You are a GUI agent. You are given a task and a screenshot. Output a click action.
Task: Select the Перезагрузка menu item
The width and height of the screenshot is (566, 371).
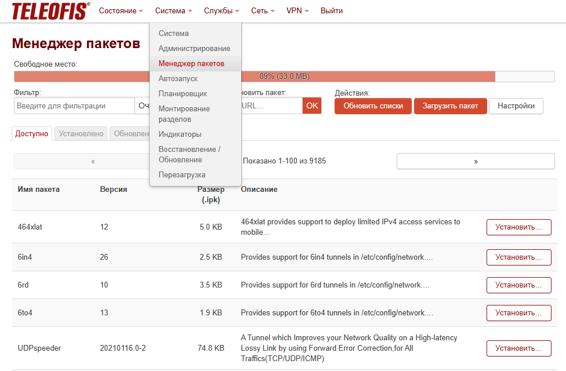tap(182, 174)
